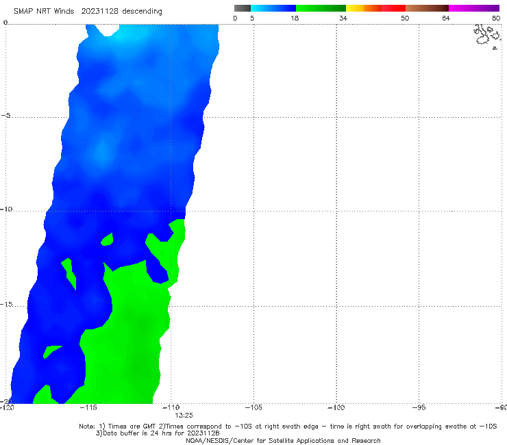
Task: Click the light cyan patch at the swath top
Action: [125, 33]
